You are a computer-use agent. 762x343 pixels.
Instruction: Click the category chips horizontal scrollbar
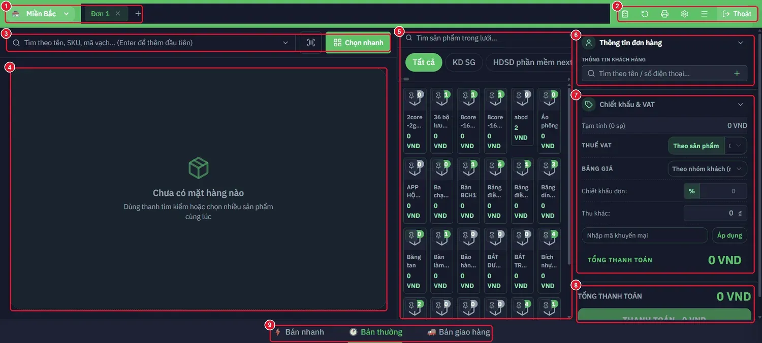[406, 79]
